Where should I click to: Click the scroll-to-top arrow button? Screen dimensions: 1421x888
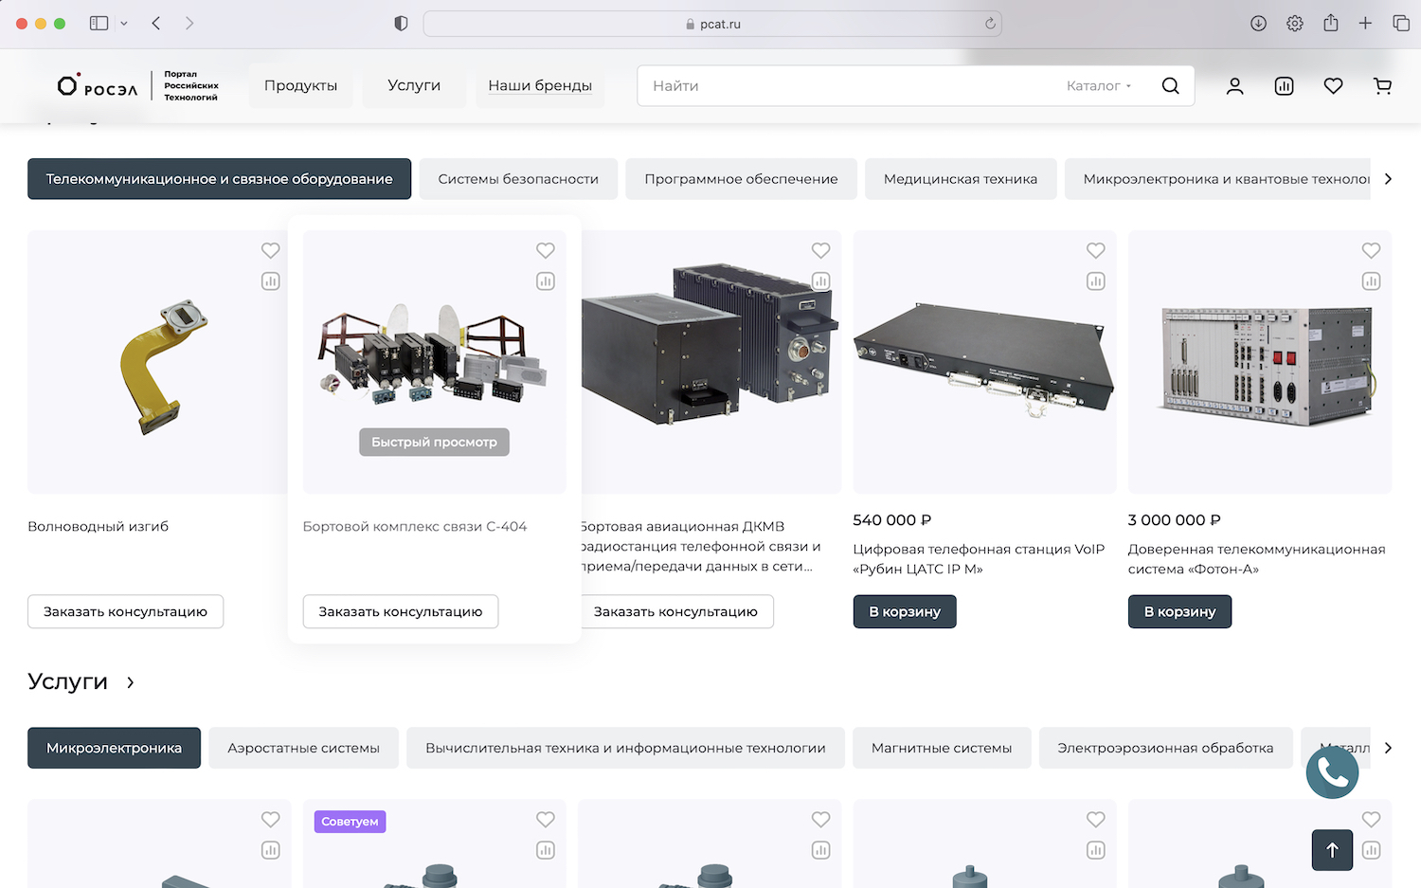pyautogui.click(x=1332, y=850)
